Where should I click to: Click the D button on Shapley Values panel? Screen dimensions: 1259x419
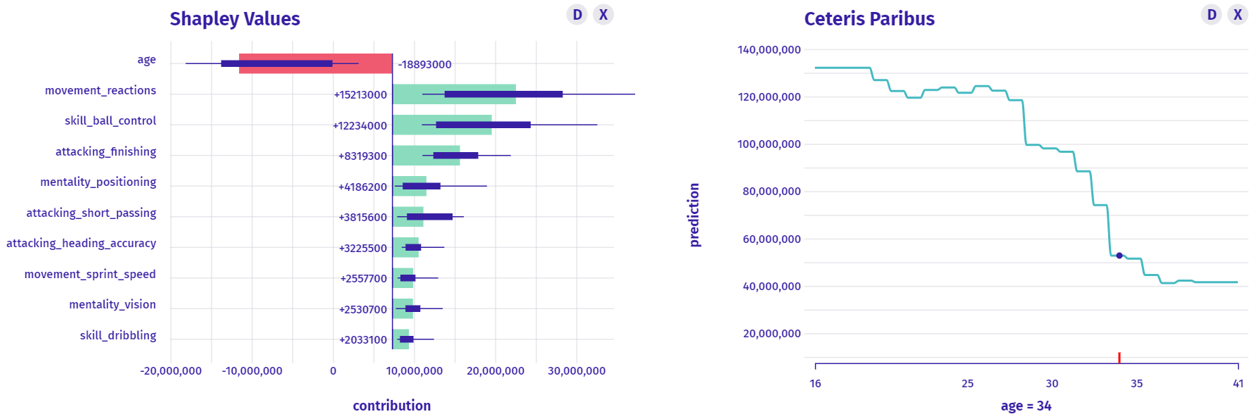pos(577,15)
